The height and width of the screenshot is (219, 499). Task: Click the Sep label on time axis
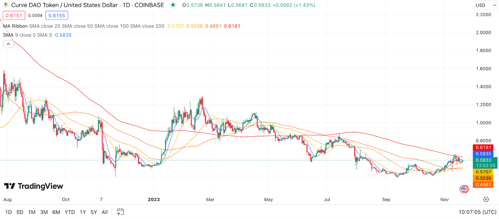click(x=386, y=200)
